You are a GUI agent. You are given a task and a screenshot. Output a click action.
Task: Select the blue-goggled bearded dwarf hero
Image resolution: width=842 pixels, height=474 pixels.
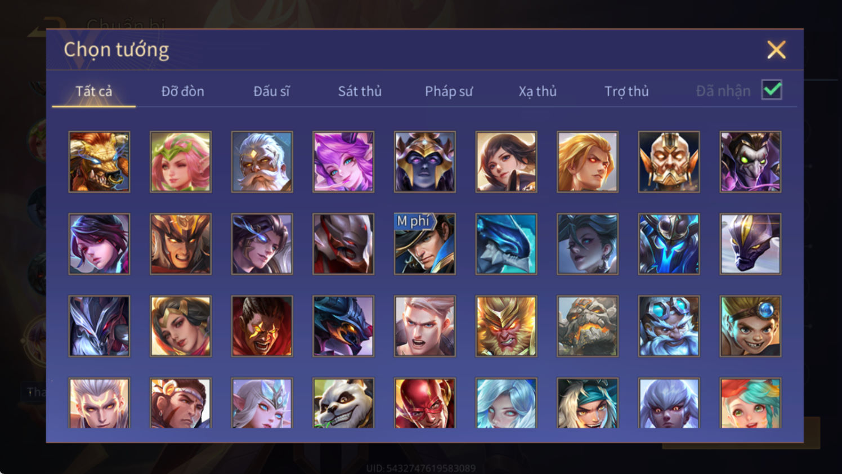[669, 326]
